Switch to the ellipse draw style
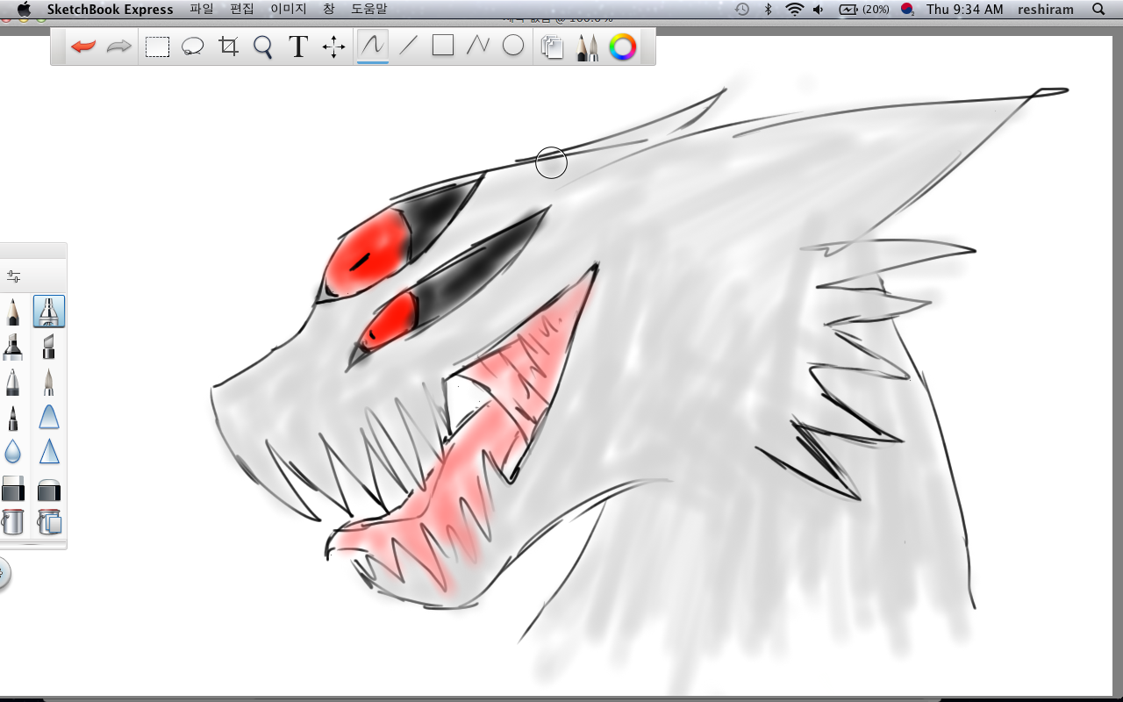This screenshot has height=702, width=1123. pyautogui.click(x=513, y=46)
